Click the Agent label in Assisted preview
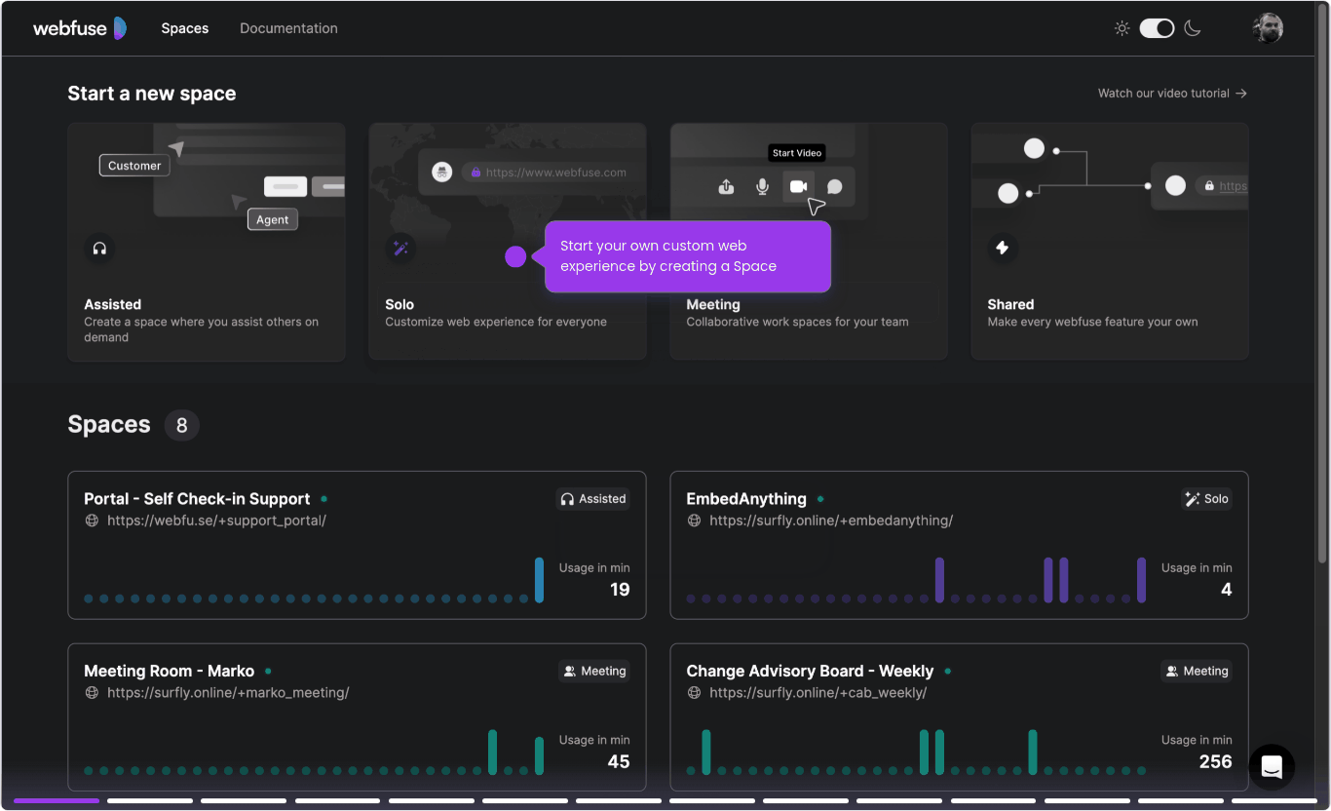 273,219
